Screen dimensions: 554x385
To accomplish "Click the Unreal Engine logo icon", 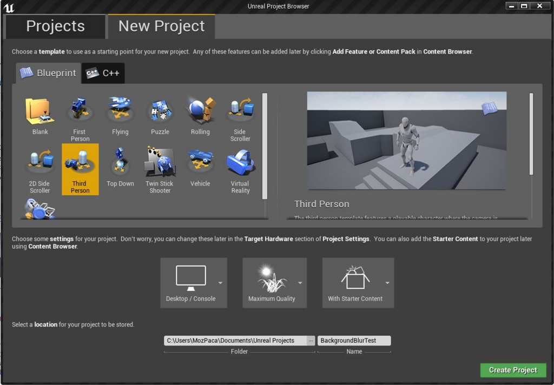I will click(x=9, y=7).
